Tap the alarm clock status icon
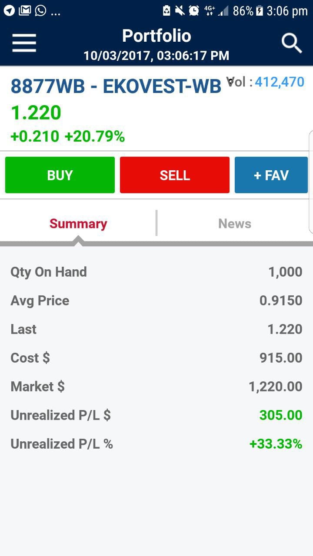 [194, 11]
